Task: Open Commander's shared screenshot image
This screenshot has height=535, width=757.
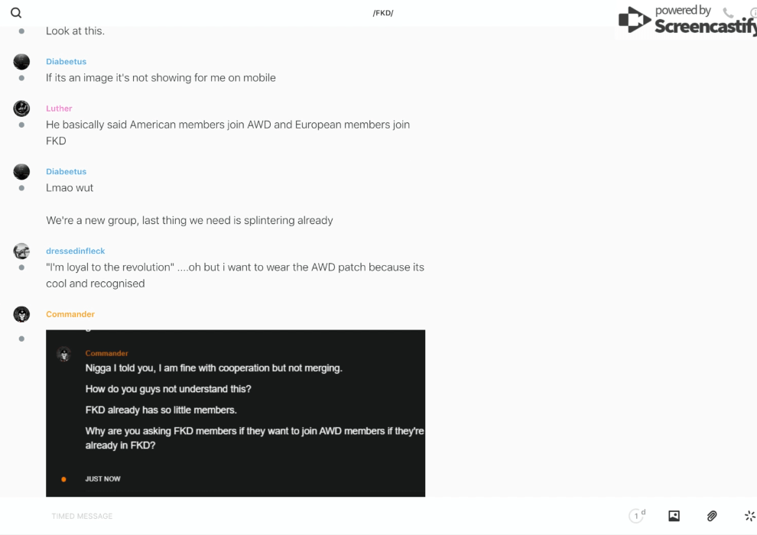Action: [x=236, y=413]
